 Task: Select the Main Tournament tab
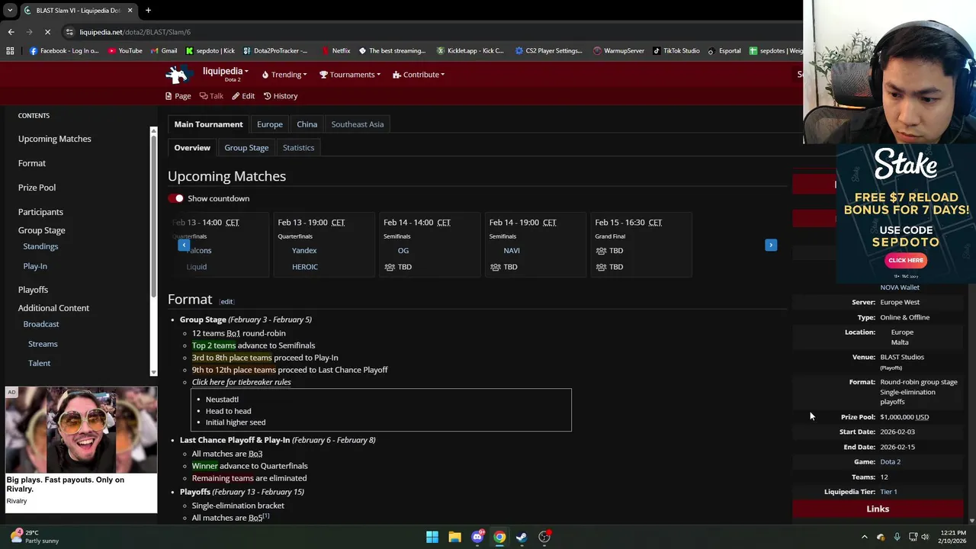[x=208, y=124]
